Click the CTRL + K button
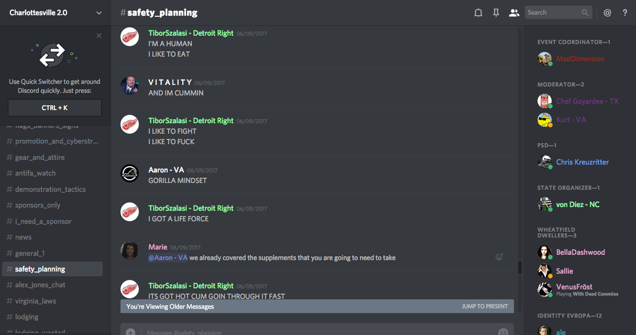Viewport: 636px width, 335px height. [54, 108]
